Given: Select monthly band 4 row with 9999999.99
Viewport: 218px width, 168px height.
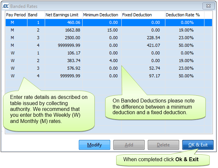Looking at the screenshot, I should click(x=109, y=45).
